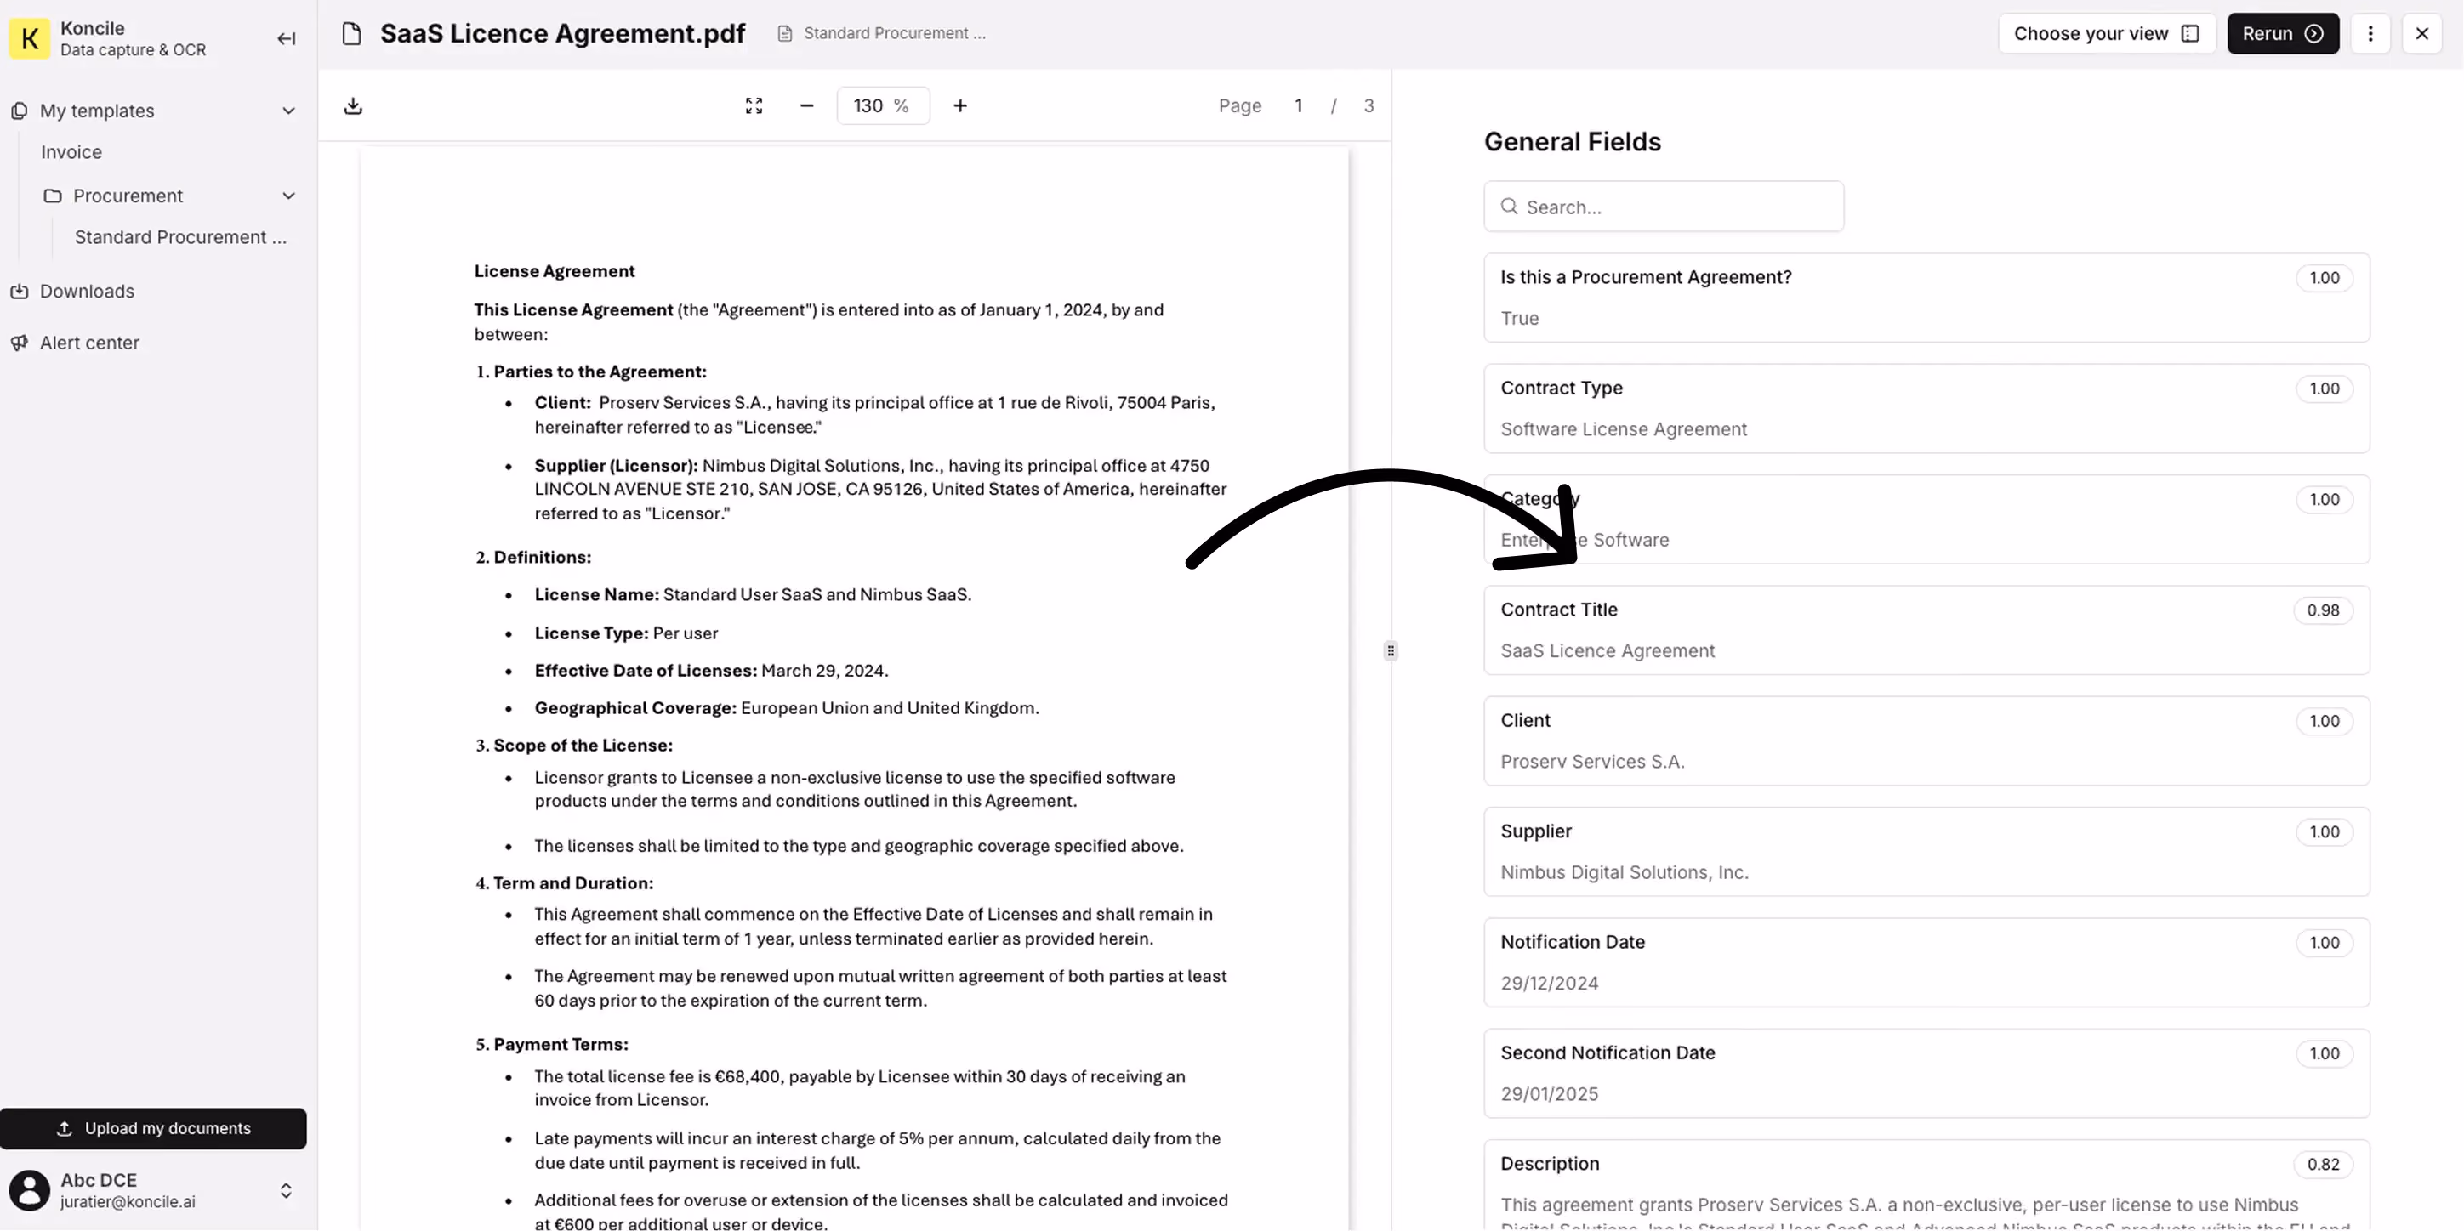Close the document viewer with X

click(x=2422, y=33)
